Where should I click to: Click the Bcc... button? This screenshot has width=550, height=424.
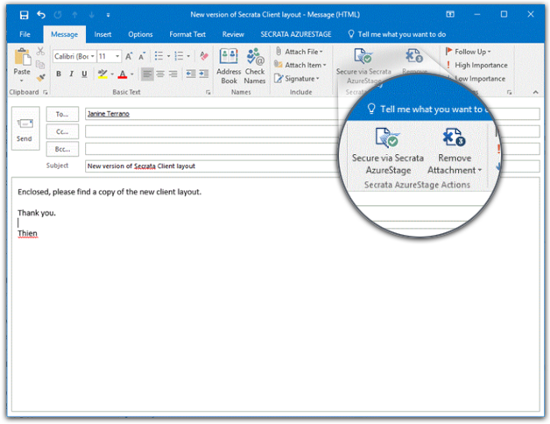[62, 149]
